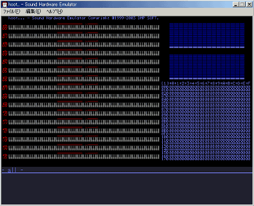Click the red icon of the last keyboard channel
Screen dimensions: 254x206
(x=5, y=157)
